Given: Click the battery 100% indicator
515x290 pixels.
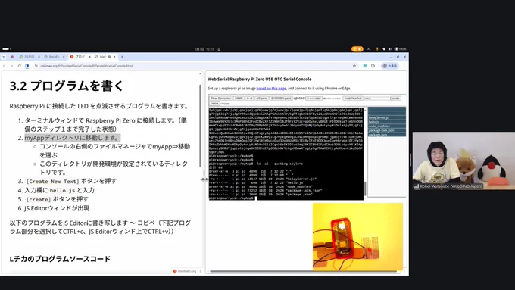Looking at the screenshot, I should coord(401,49).
